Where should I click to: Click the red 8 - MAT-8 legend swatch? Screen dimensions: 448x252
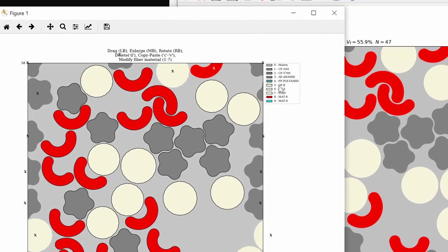tap(269, 97)
